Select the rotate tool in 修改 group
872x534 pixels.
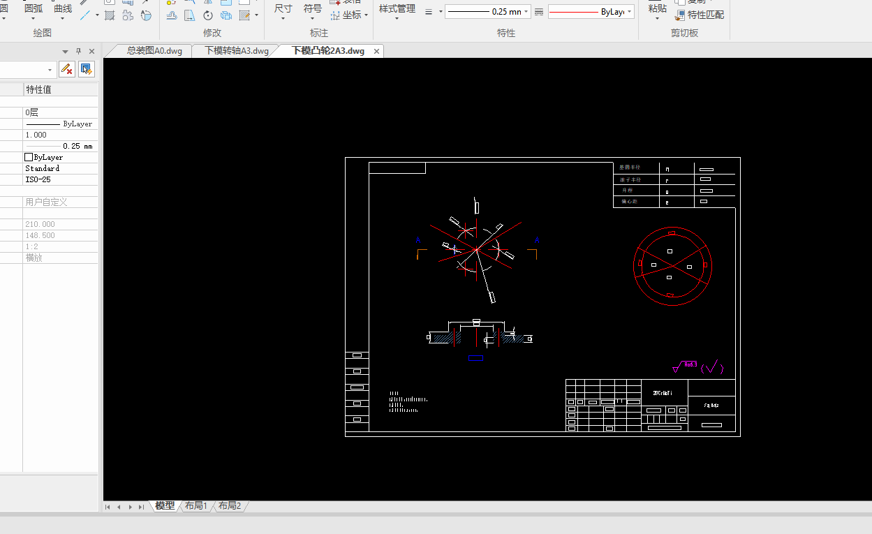point(208,15)
